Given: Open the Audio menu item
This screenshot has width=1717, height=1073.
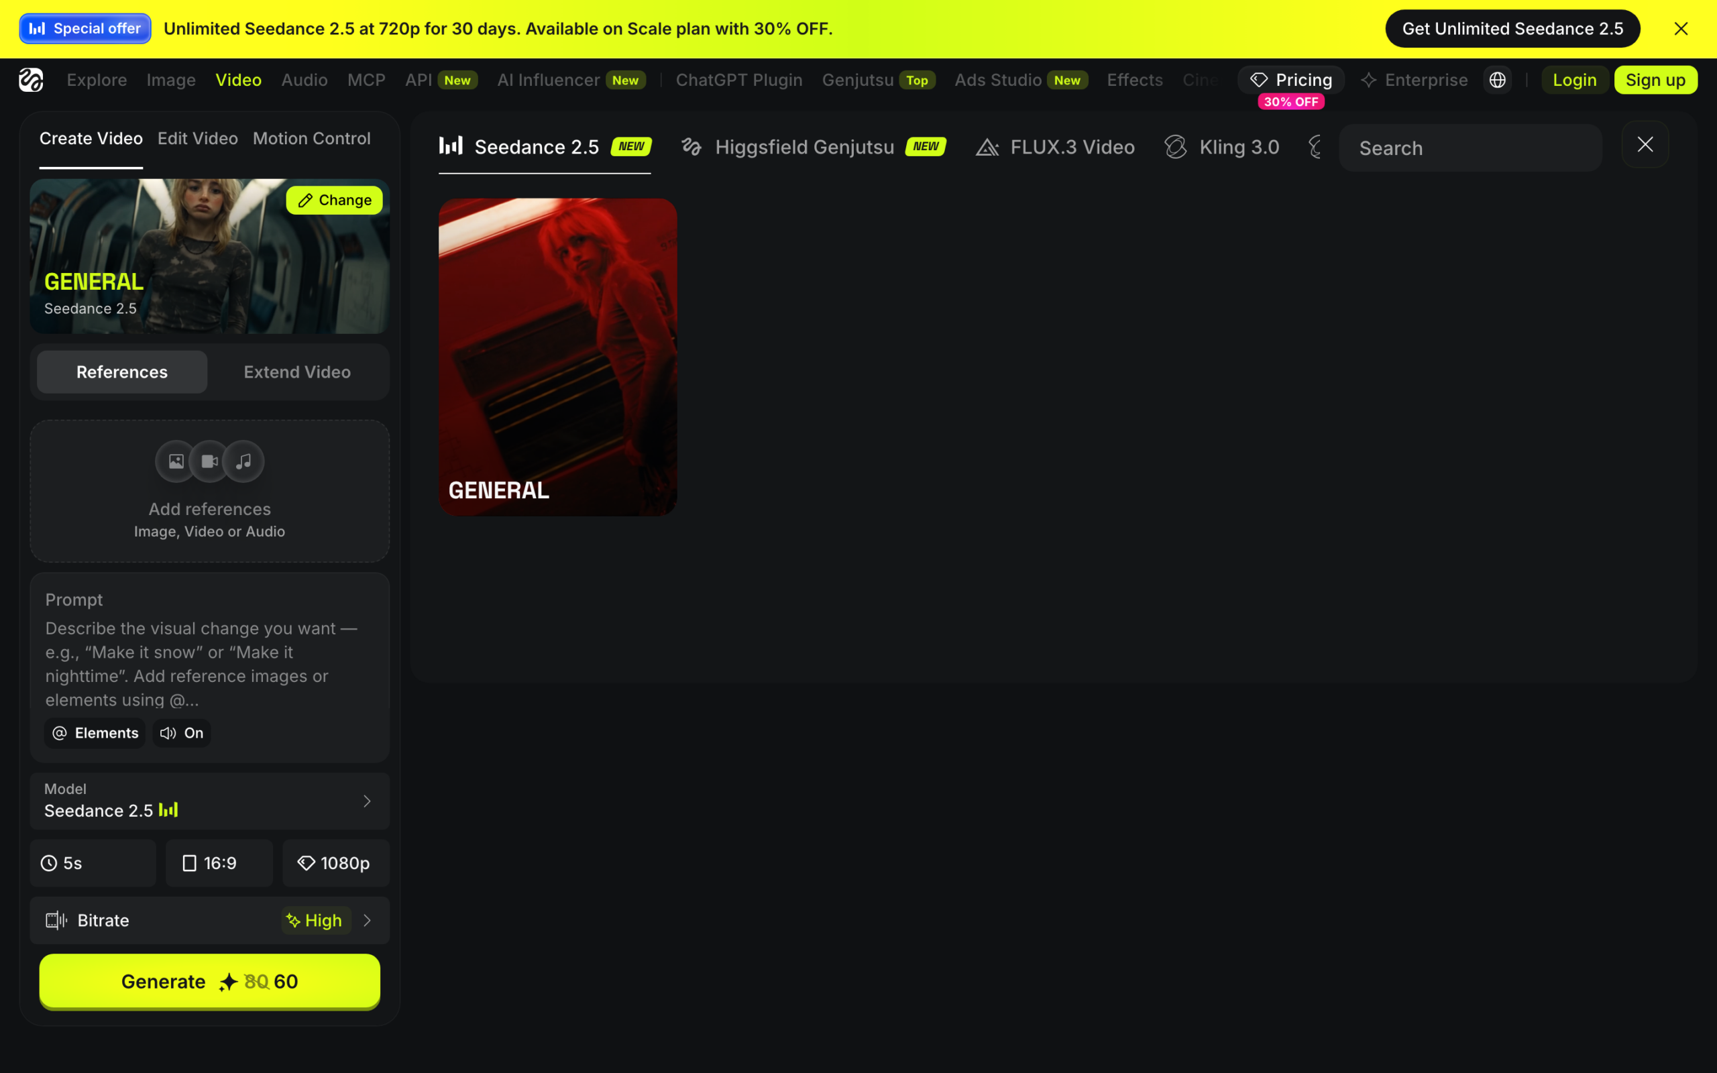Looking at the screenshot, I should tap(304, 80).
